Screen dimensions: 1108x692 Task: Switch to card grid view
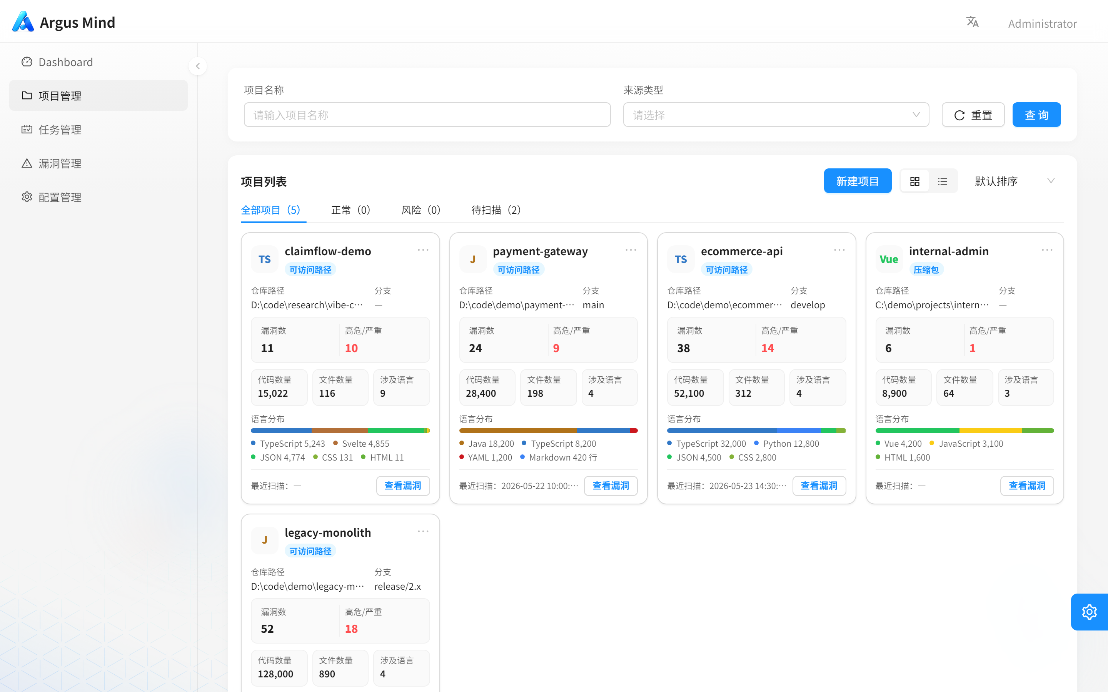[x=915, y=181]
